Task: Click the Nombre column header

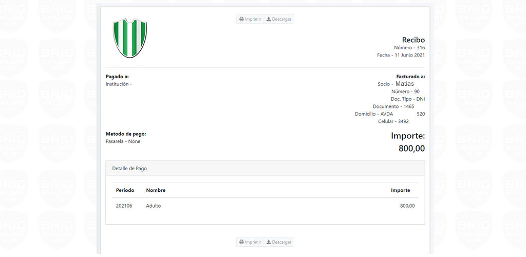Action: [x=156, y=190]
